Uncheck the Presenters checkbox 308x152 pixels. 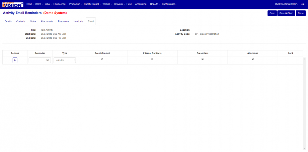pos(203,59)
